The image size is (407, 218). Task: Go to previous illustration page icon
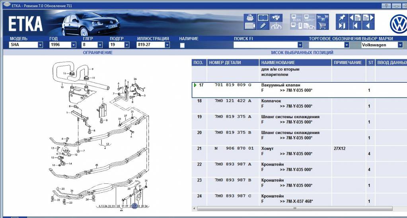[x=355, y=18]
